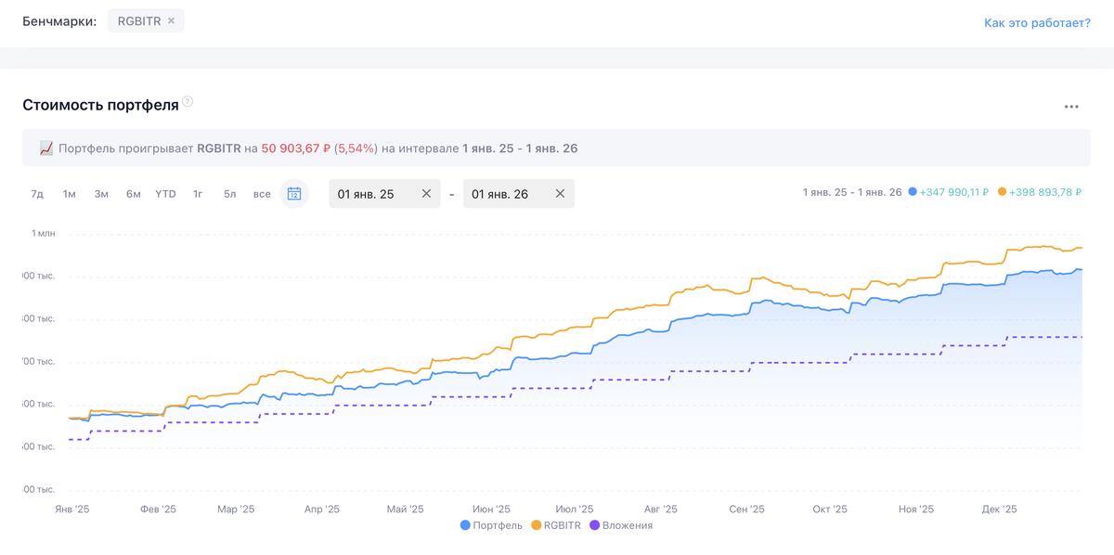The width and height of the screenshot is (1114, 555).
Task: Switch chart to 6м period
Action: 134,194
